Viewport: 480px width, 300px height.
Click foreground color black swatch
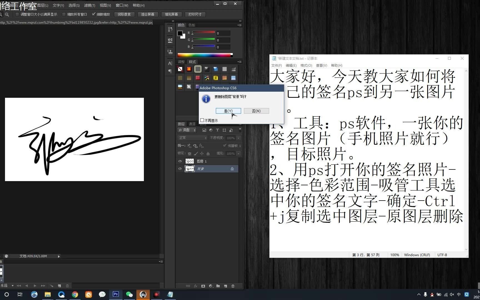(x=180, y=33)
